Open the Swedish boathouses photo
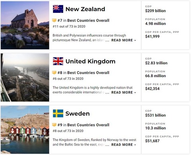Image resolution: width=191 pixels, height=155 pixels. click(x=25, y=130)
